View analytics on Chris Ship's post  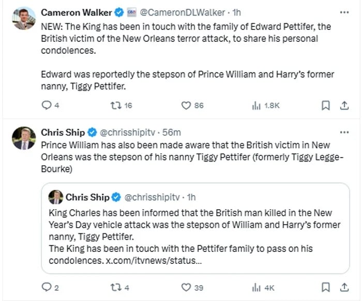(x=256, y=287)
